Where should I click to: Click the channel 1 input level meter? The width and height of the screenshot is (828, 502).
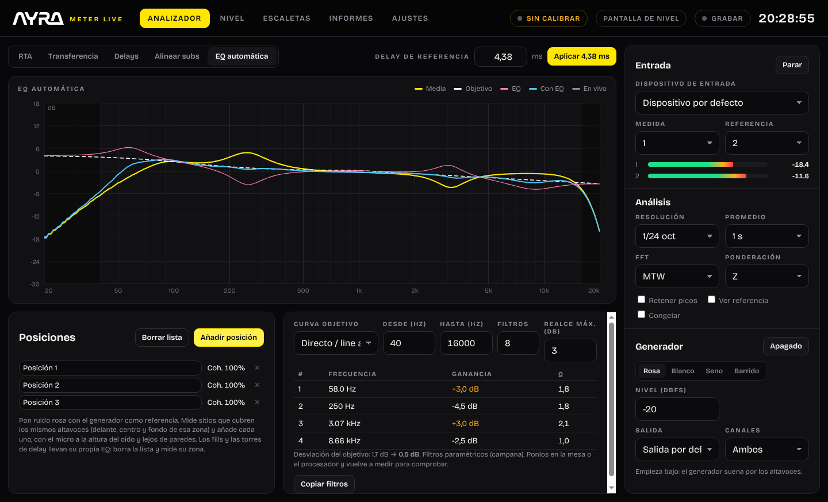tap(707, 164)
